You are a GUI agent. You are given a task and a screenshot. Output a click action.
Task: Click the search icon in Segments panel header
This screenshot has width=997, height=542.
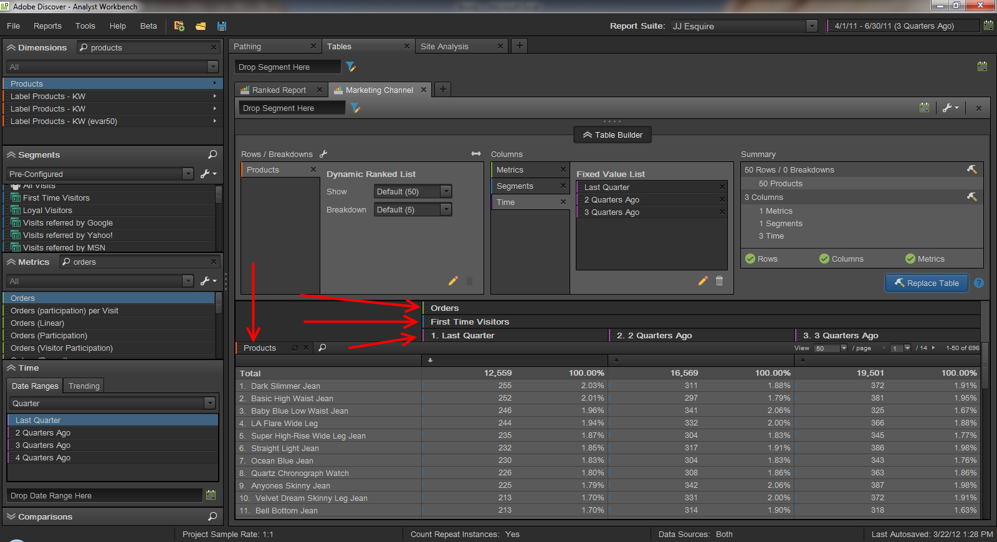[x=212, y=155]
